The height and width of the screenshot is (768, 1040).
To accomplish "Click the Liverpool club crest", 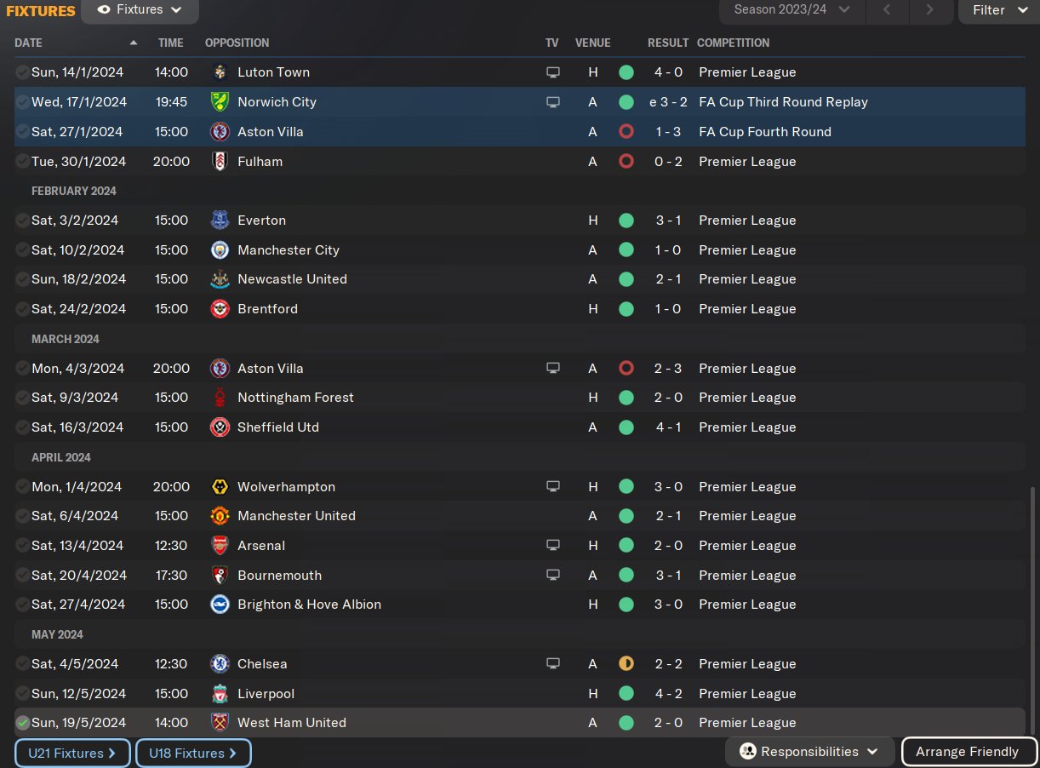I will point(220,694).
